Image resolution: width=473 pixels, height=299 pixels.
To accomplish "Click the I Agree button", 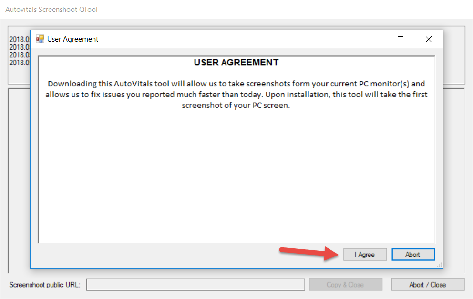I will (x=365, y=255).
